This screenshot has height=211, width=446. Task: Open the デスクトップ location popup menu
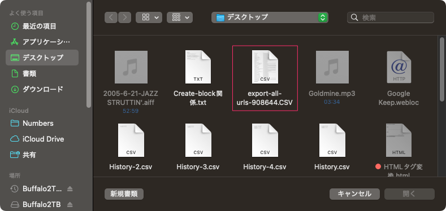point(270,17)
